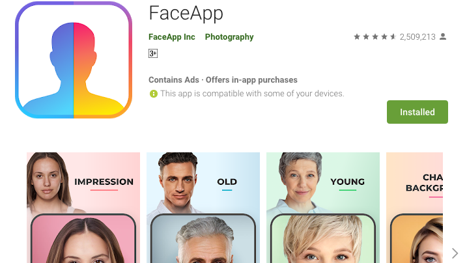Screen dimensions: 467x263
Task: Click the OLD label in second screenshot
Action: click(227, 182)
